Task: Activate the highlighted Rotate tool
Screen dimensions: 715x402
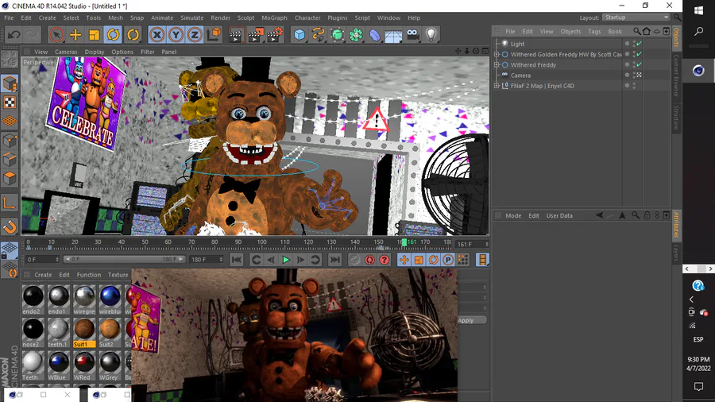Action: [x=113, y=35]
